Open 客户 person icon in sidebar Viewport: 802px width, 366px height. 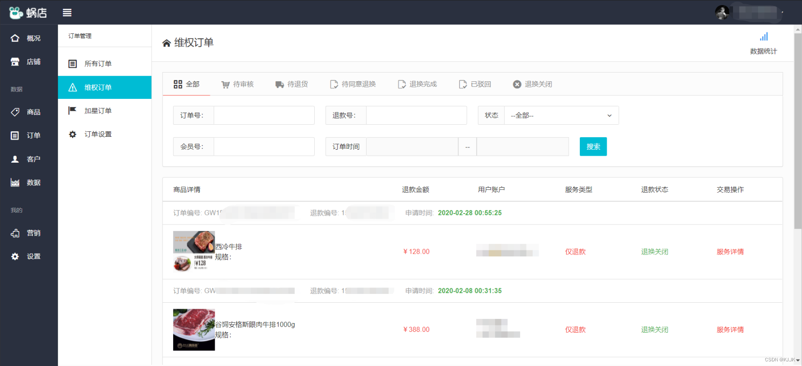(x=15, y=159)
